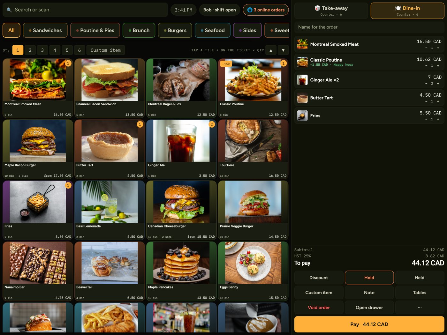This screenshot has width=447, height=335.
Task: Increase Montreal Smoked Meat quantity with plus
Action: (x=438, y=48)
